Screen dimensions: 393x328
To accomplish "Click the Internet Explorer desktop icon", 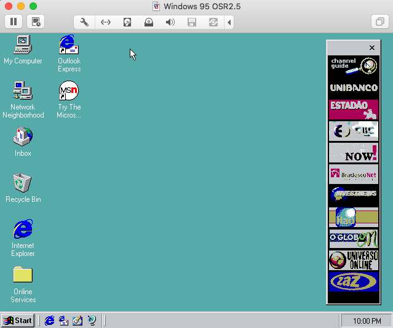I will coord(23,230).
